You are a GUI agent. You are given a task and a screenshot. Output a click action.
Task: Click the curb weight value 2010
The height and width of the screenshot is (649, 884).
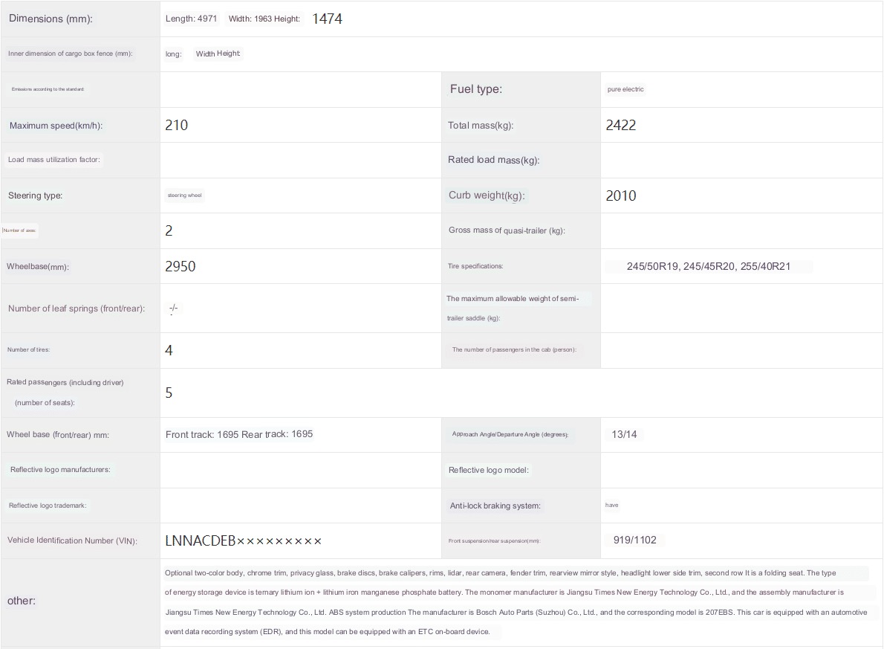coord(621,196)
